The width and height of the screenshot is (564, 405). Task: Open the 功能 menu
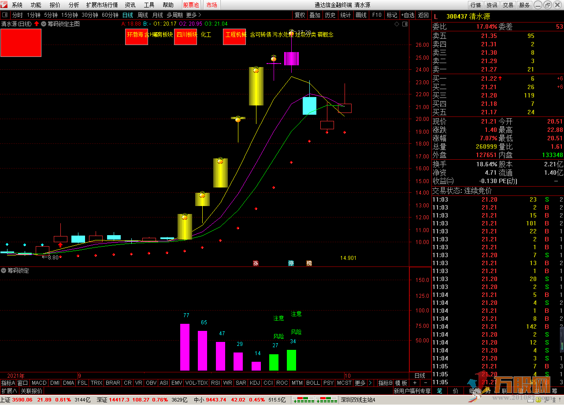(36, 5)
